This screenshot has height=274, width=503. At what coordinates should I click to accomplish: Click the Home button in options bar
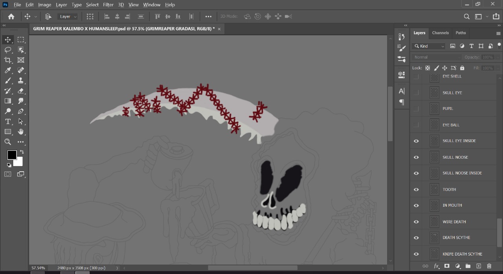pyautogui.click(x=11, y=17)
